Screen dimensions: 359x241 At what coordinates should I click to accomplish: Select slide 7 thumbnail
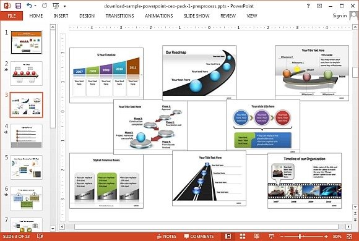tap(27, 225)
